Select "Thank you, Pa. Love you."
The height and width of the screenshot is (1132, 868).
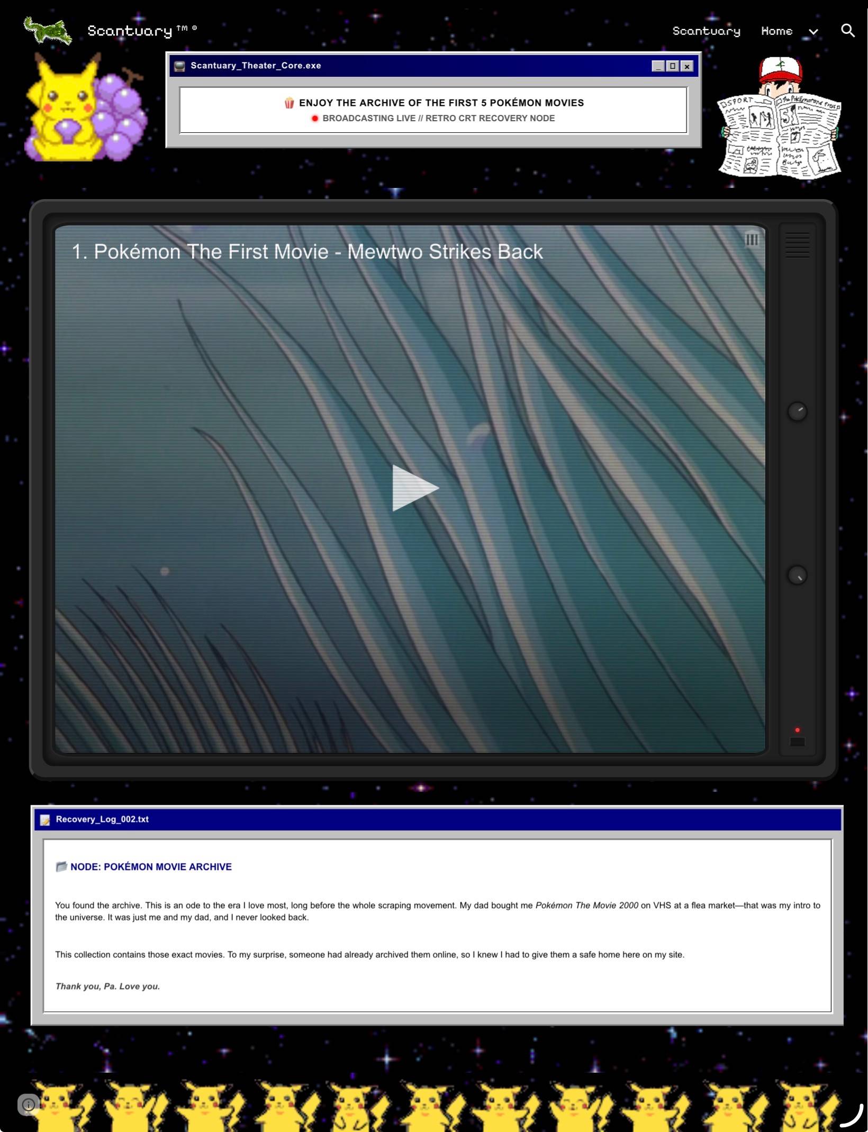[x=107, y=986]
